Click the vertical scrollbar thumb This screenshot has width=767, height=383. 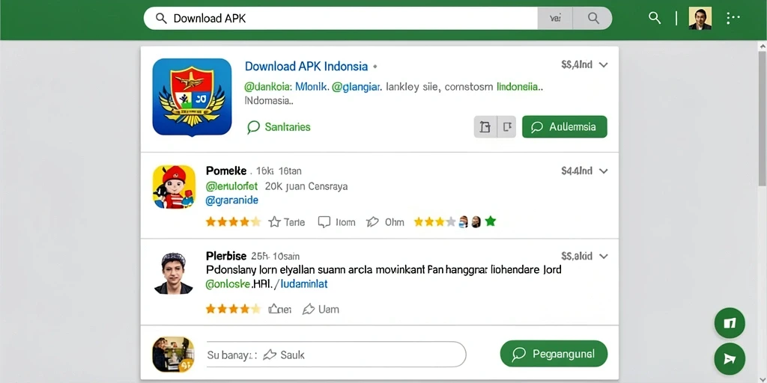pyautogui.click(x=763, y=118)
